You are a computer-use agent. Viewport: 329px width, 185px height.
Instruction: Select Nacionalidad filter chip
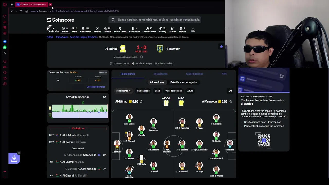pos(143,91)
